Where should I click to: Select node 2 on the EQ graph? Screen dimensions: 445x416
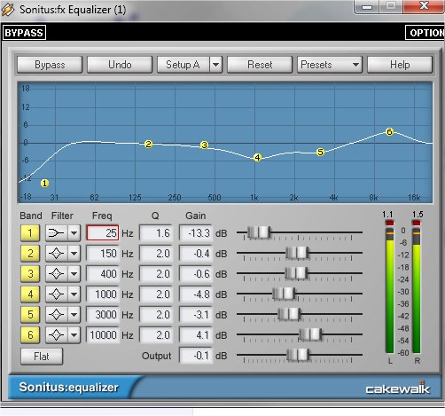(x=148, y=144)
